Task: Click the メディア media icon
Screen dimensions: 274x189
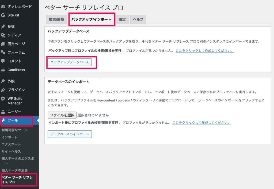Action: pos(3,35)
